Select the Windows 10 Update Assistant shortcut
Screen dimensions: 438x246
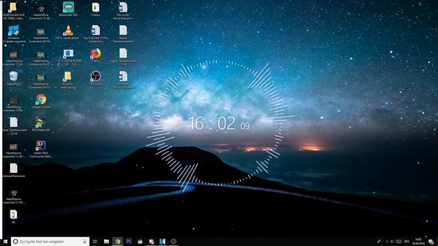(x=14, y=34)
